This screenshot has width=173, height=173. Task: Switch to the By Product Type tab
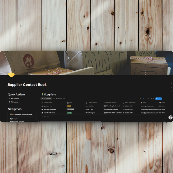coord(59,99)
